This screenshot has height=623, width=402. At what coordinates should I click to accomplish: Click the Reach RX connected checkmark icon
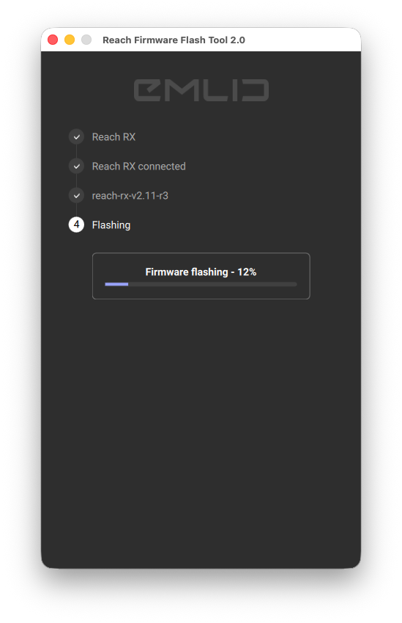[x=76, y=166]
